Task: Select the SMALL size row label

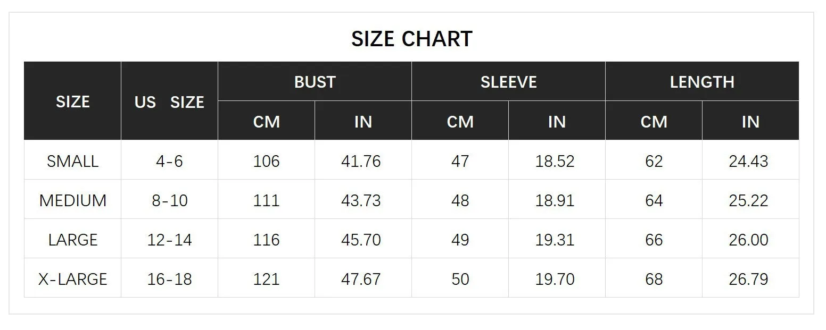Action: tap(73, 160)
